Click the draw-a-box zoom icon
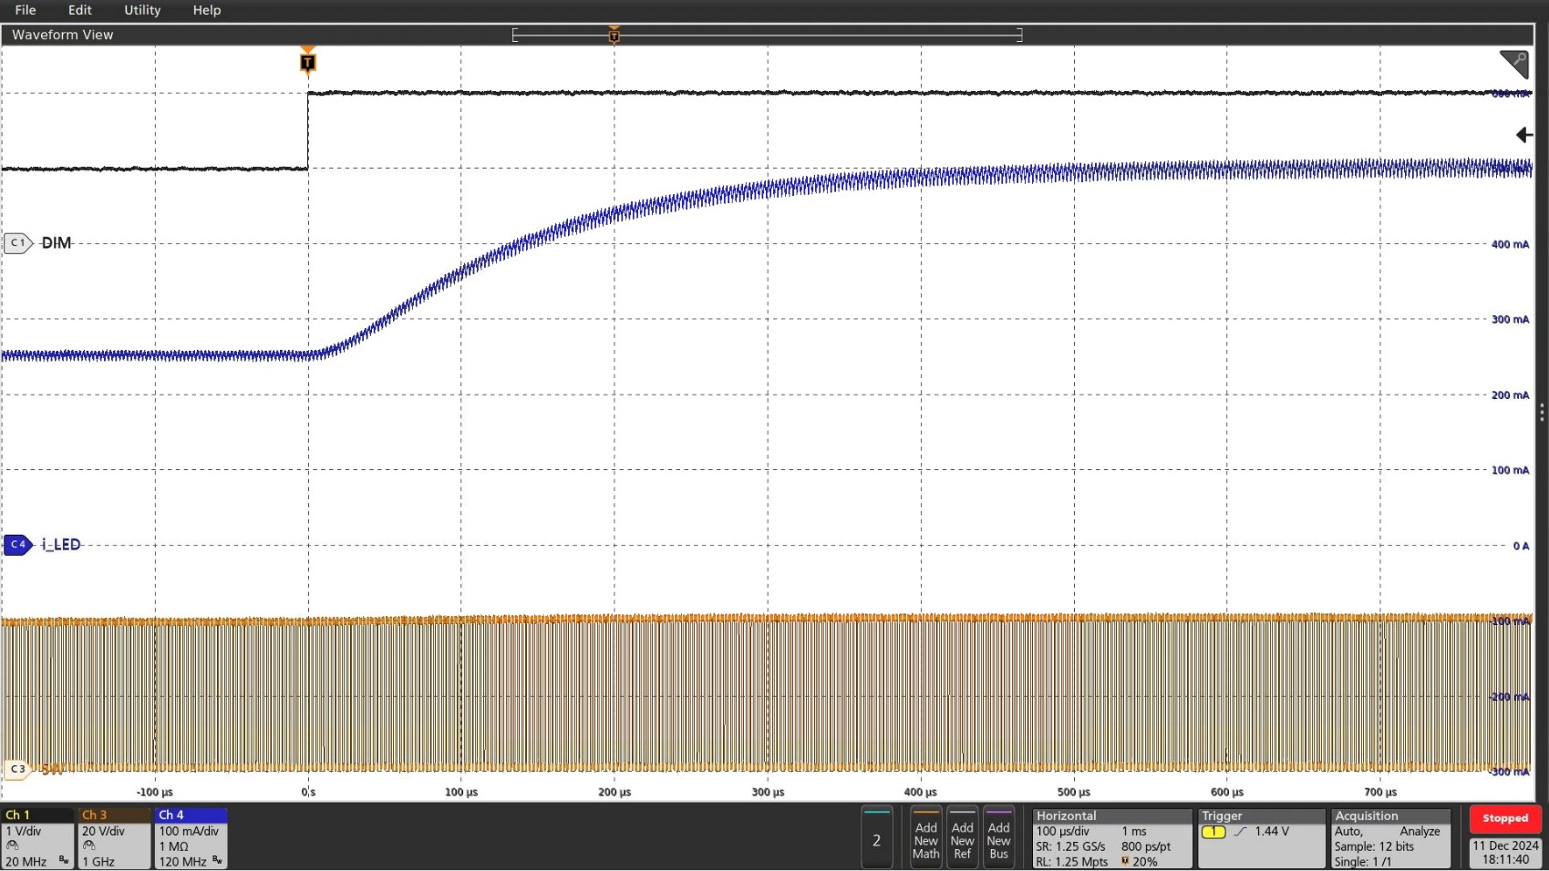This screenshot has width=1549, height=871. 1513,64
